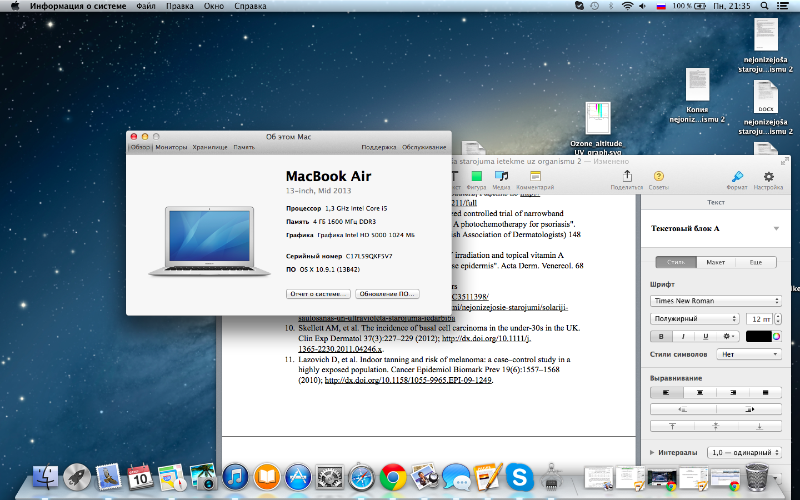Toggle Underline formatting button

click(706, 336)
